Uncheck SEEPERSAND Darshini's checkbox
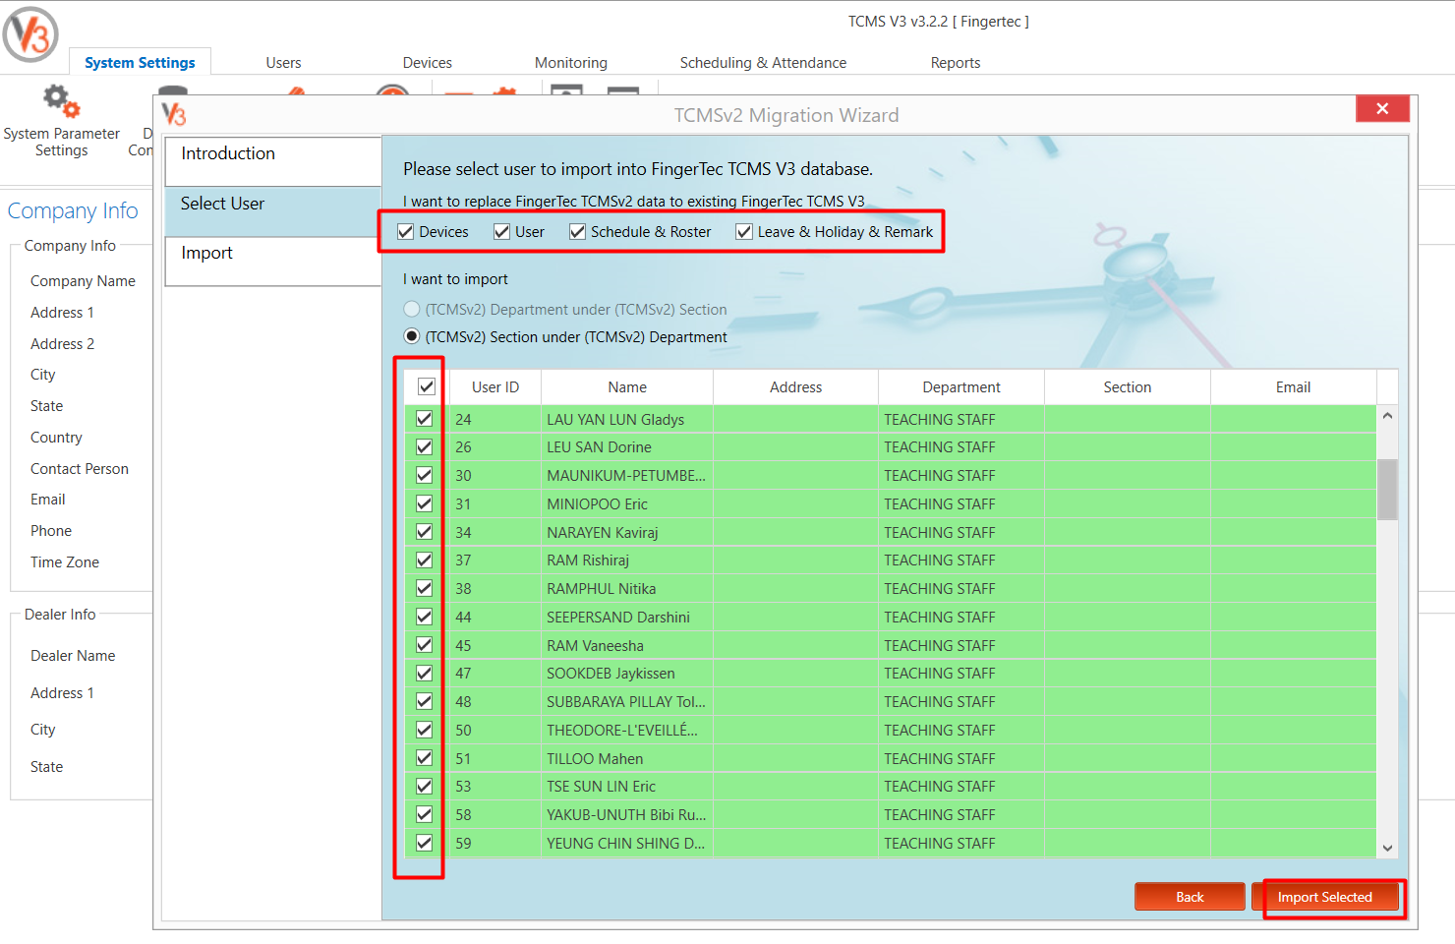 pyautogui.click(x=424, y=617)
